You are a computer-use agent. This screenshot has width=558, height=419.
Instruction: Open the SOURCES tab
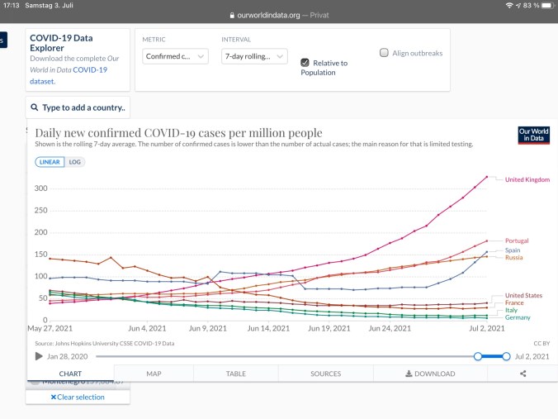coord(325,374)
